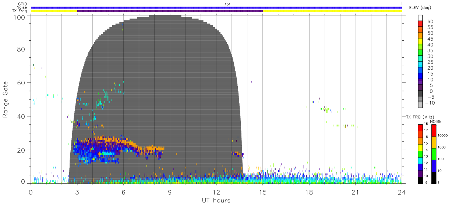This screenshot has height=208, width=452.
Task: Click the 60 tick on the Range Gate axis
Action: (x=22, y=83)
